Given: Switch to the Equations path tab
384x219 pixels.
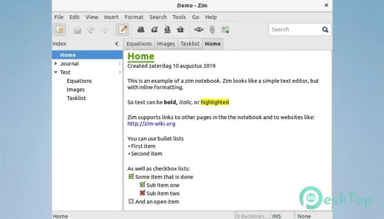Looking at the screenshot, I should coord(139,44).
